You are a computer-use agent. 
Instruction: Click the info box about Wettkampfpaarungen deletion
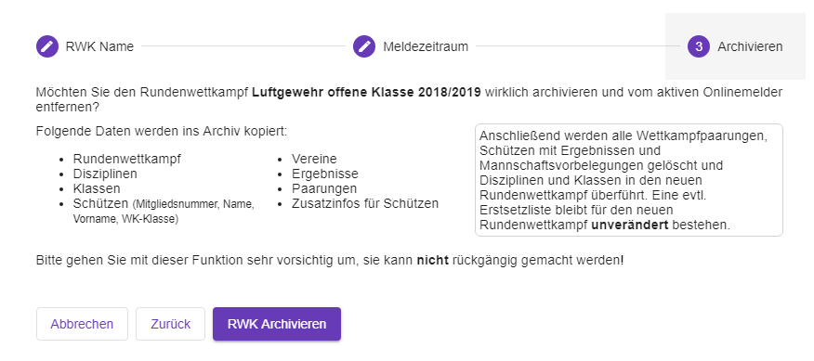coord(629,180)
